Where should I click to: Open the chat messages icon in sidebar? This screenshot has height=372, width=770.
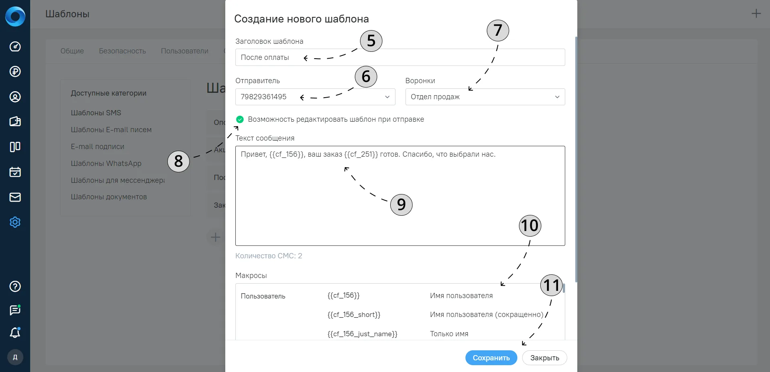(x=15, y=310)
